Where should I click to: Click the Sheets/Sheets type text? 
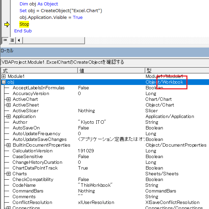pos(162,174)
